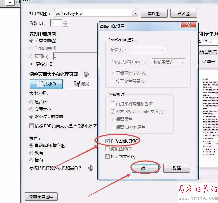Select the 海报 poster button
Screen dimensions: 218x203
[81, 84]
